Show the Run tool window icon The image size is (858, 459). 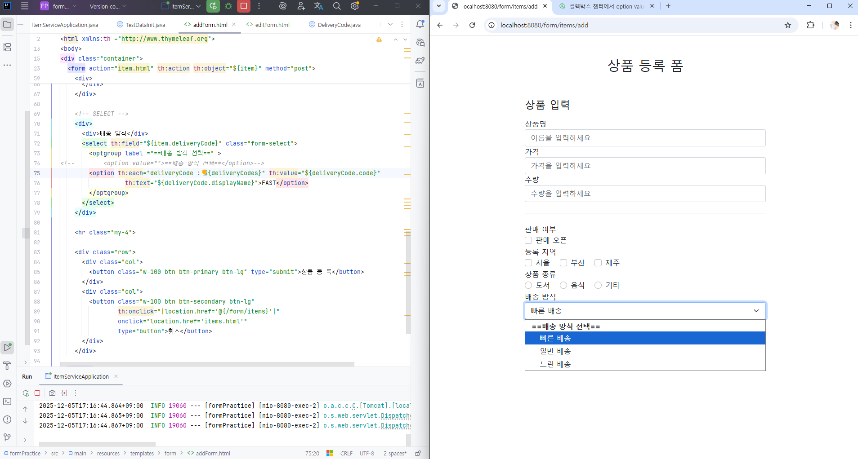click(7, 347)
